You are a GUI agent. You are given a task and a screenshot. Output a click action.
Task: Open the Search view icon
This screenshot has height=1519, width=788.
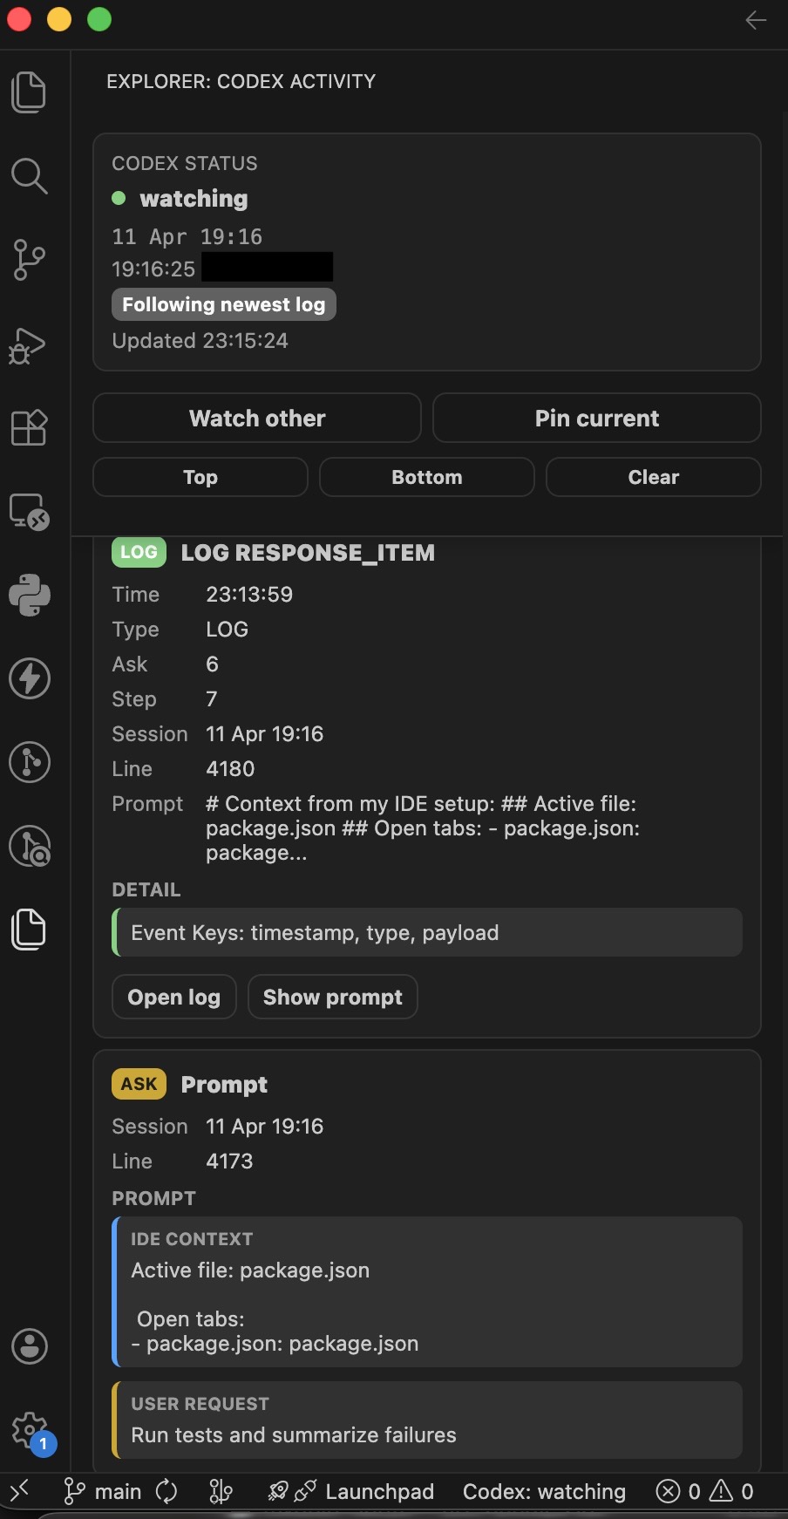[29, 175]
